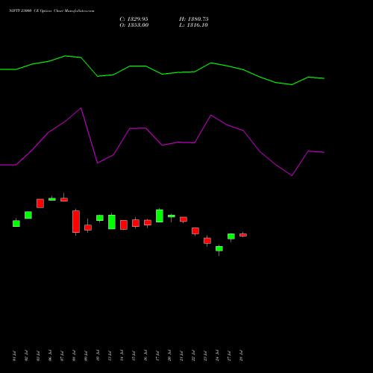Click the green indicator line's highest peak
The width and height of the screenshot is (373, 373).
[x=66, y=56]
